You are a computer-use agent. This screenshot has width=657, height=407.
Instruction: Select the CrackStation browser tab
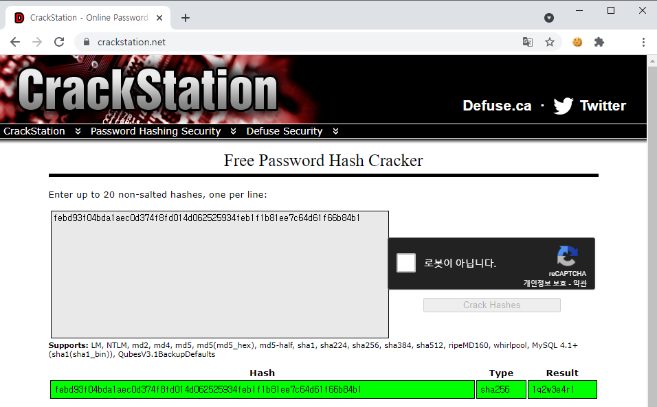88,18
